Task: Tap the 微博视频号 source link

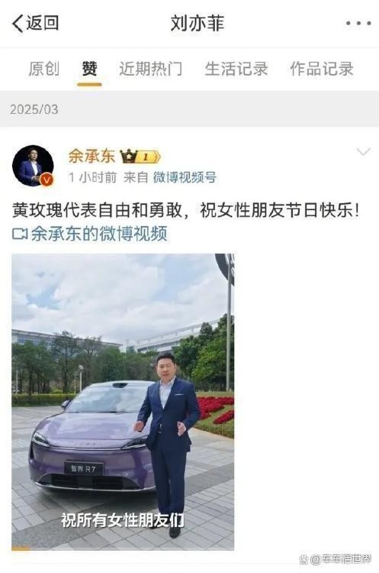Action: (x=185, y=177)
